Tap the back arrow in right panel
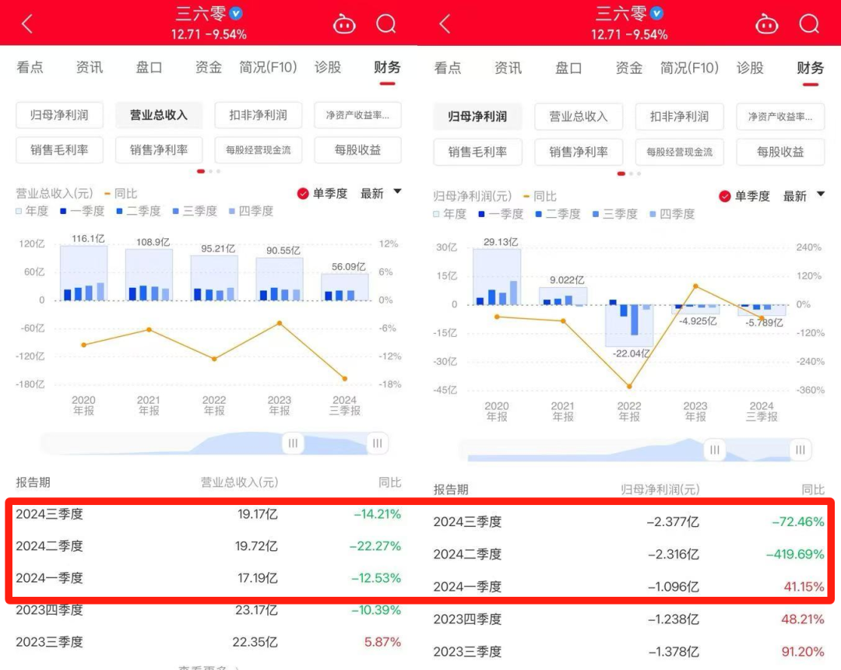This screenshot has height=670, width=841. (x=445, y=23)
